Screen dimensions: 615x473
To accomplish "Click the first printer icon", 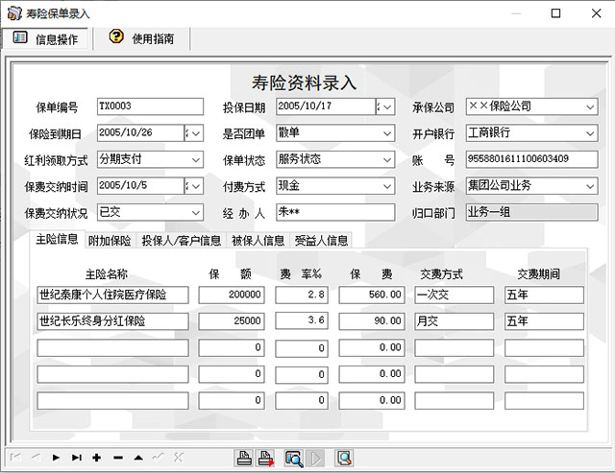I will pos(243,458).
